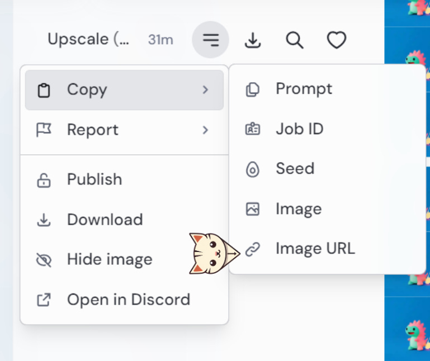Image resolution: width=430 pixels, height=361 pixels.
Task: Copy the Seed value
Action: coord(328,169)
